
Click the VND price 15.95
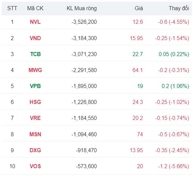coord(136,38)
